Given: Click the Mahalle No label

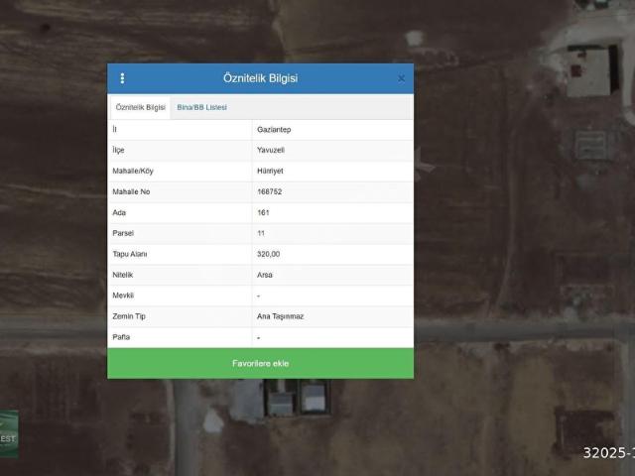Looking at the screenshot, I should tap(131, 191).
